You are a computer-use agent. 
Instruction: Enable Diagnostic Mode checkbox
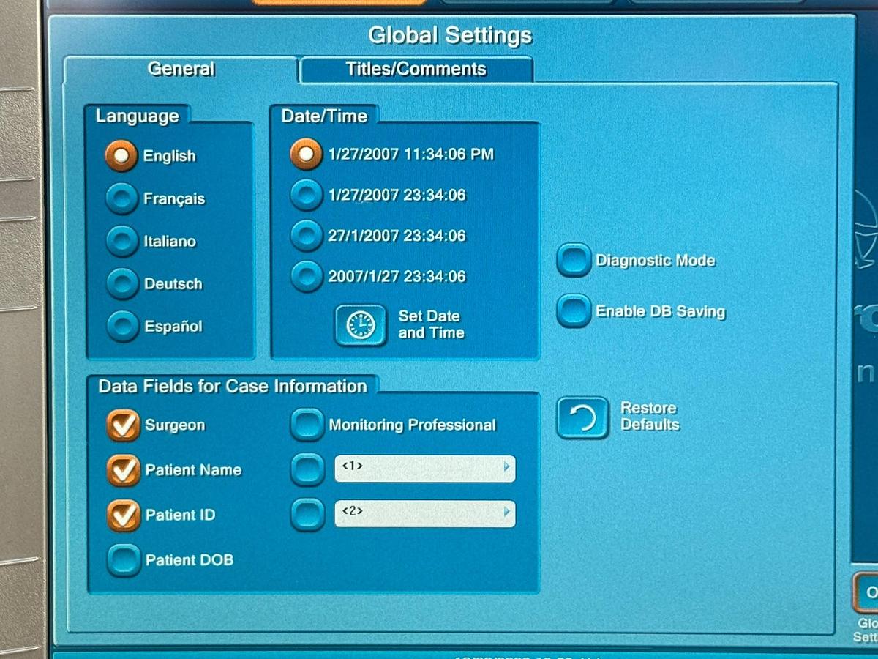[x=574, y=260]
